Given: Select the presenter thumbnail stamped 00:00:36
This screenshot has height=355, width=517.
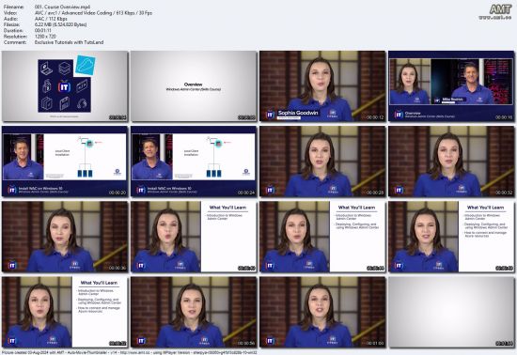Looking at the screenshot, I should point(65,237).
